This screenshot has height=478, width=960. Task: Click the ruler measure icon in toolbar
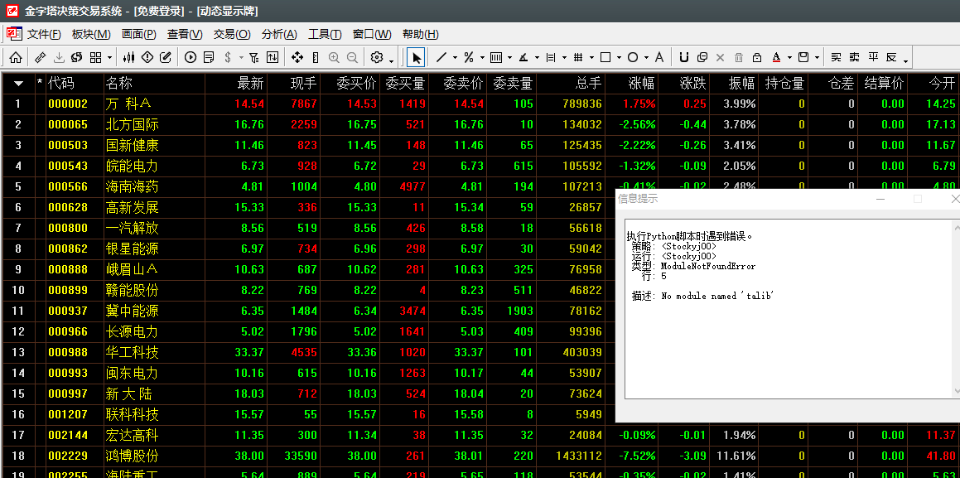click(41, 57)
